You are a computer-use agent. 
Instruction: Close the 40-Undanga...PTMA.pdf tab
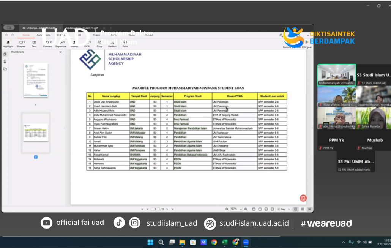point(60,28)
